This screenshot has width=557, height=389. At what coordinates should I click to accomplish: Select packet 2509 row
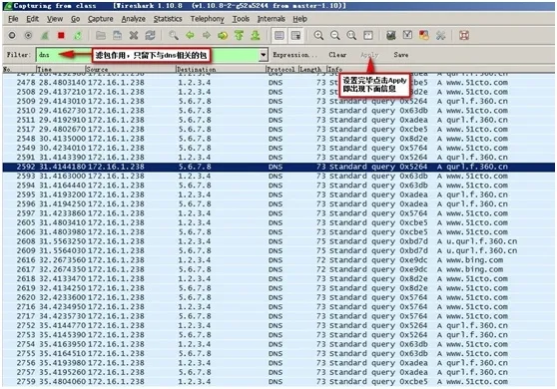tap(278, 101)
